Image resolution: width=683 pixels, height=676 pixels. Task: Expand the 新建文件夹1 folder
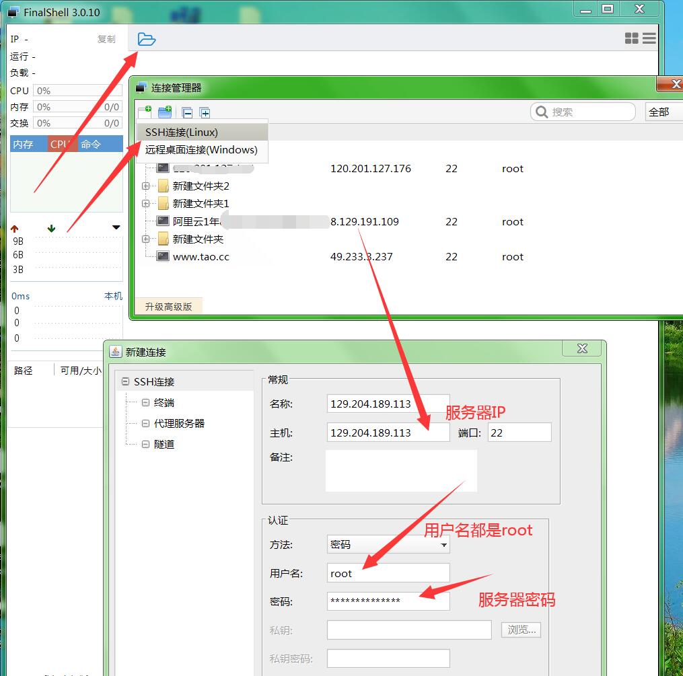145,203
